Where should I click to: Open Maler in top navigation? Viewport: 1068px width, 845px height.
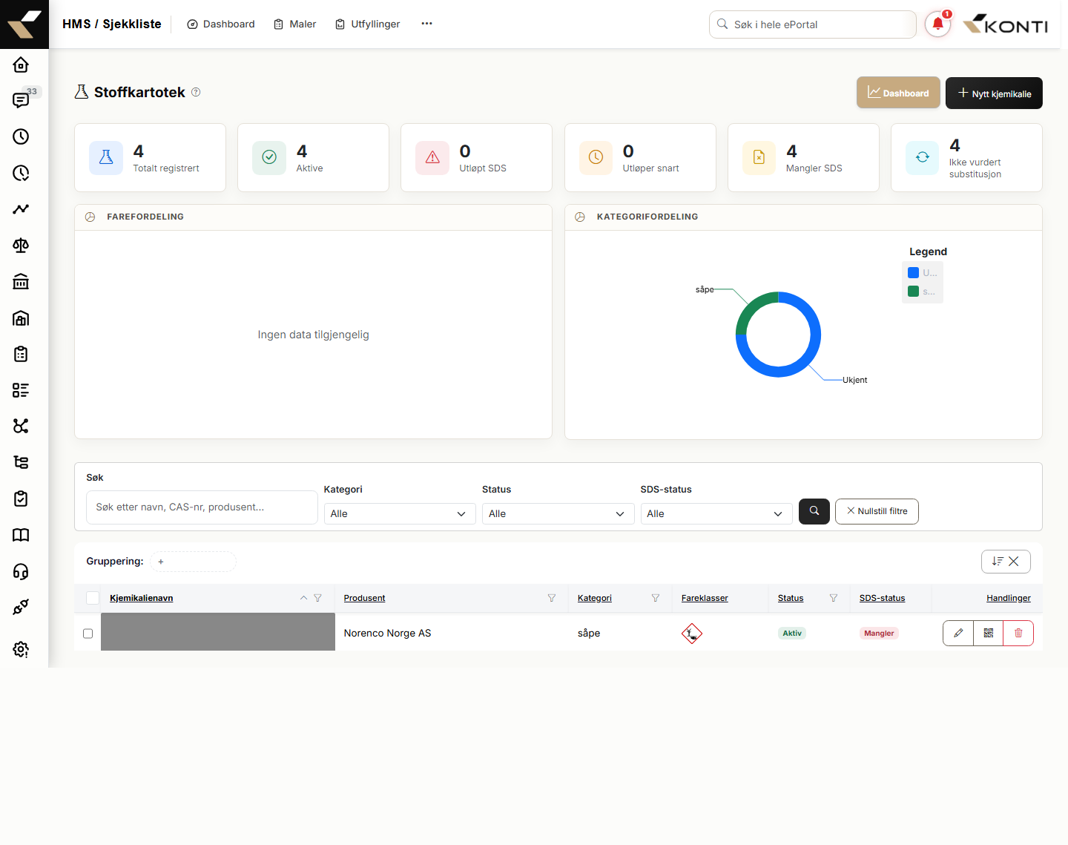295,24
